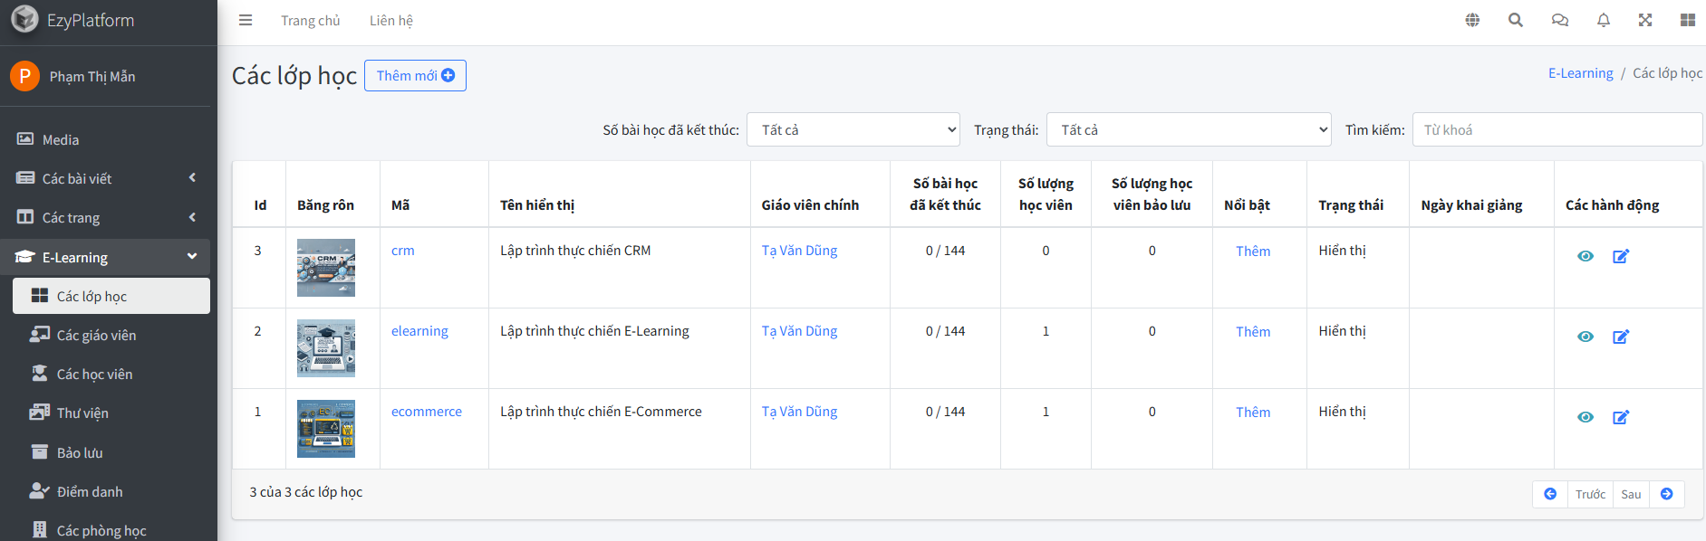Screen dimensions: 1706x541
Task: Expand the 'Các bài viết' sidebar menu
Action: (x=109, y=178)
